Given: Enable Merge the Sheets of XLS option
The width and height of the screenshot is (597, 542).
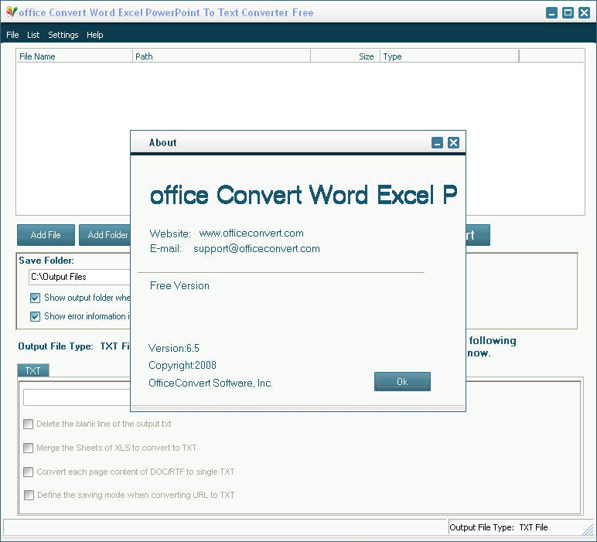Looking at the screenshot, I should [28, 448].
